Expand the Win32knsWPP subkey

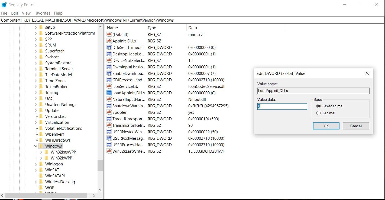click(41, 152)
